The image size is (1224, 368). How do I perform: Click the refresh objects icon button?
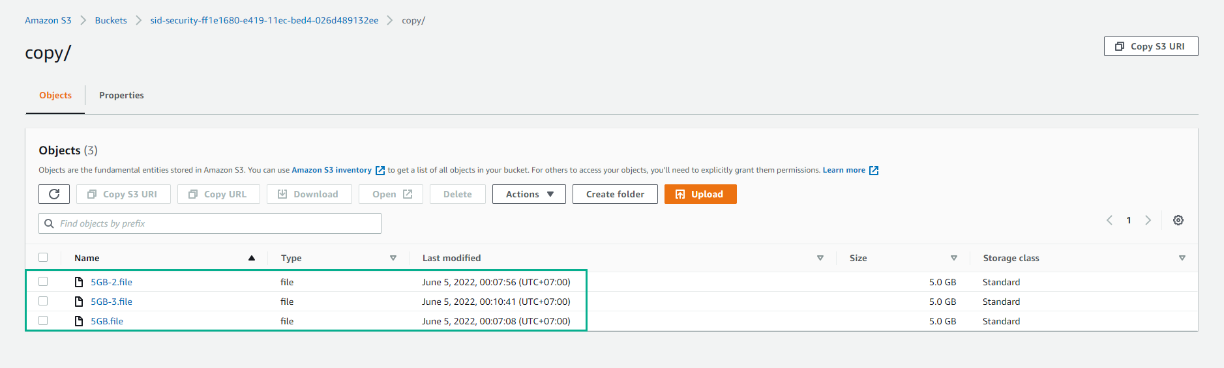[x=54, y=194]
